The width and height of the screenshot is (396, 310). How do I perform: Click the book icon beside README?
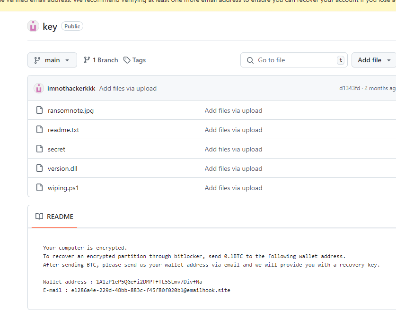click(x=39, y=217)
